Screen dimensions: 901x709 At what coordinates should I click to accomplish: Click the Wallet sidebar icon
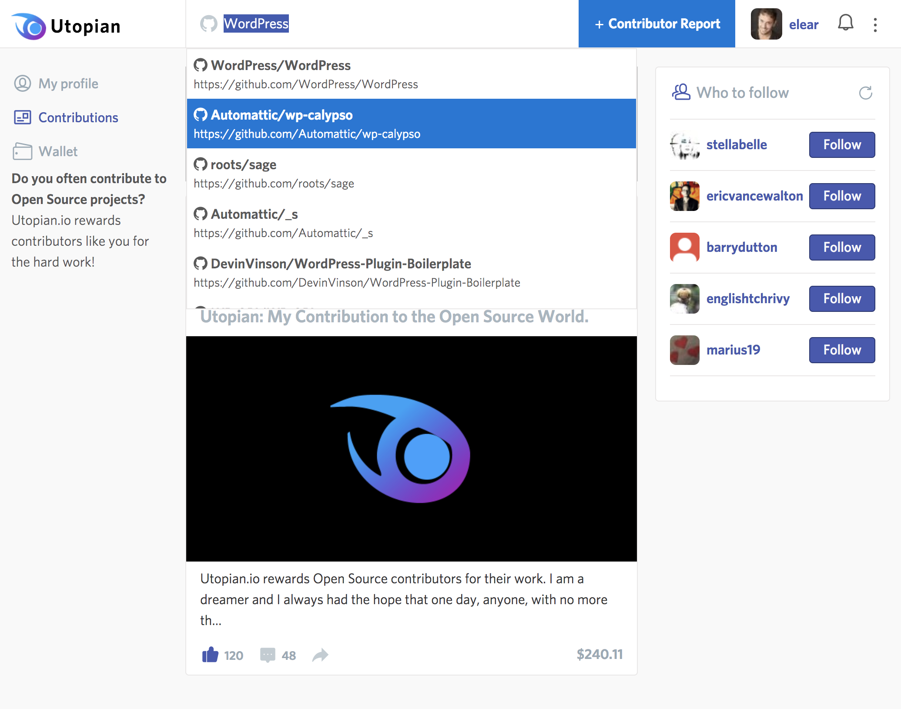click(x=23, y=151)
